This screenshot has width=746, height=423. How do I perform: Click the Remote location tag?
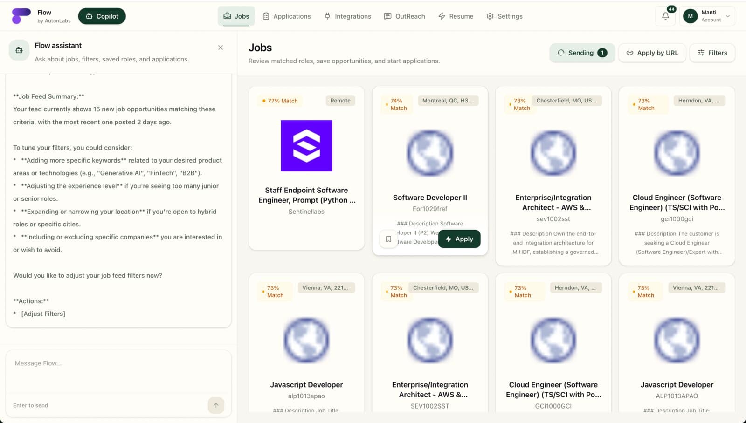(340, 101)
